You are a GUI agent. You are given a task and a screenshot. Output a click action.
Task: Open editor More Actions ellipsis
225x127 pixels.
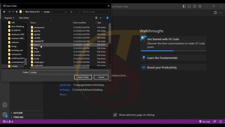(220, 13)
